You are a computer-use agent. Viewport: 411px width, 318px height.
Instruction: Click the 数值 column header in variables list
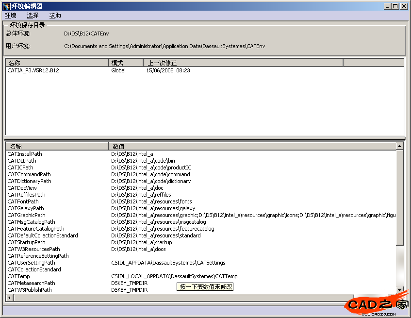tap(252, 146)
